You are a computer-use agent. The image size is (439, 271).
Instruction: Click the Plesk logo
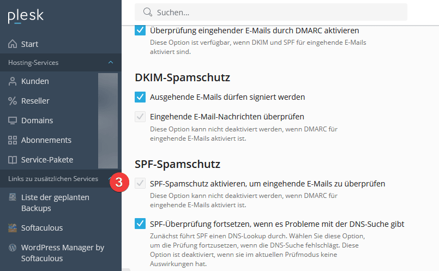pyautogui.click(x=25, y=17)
